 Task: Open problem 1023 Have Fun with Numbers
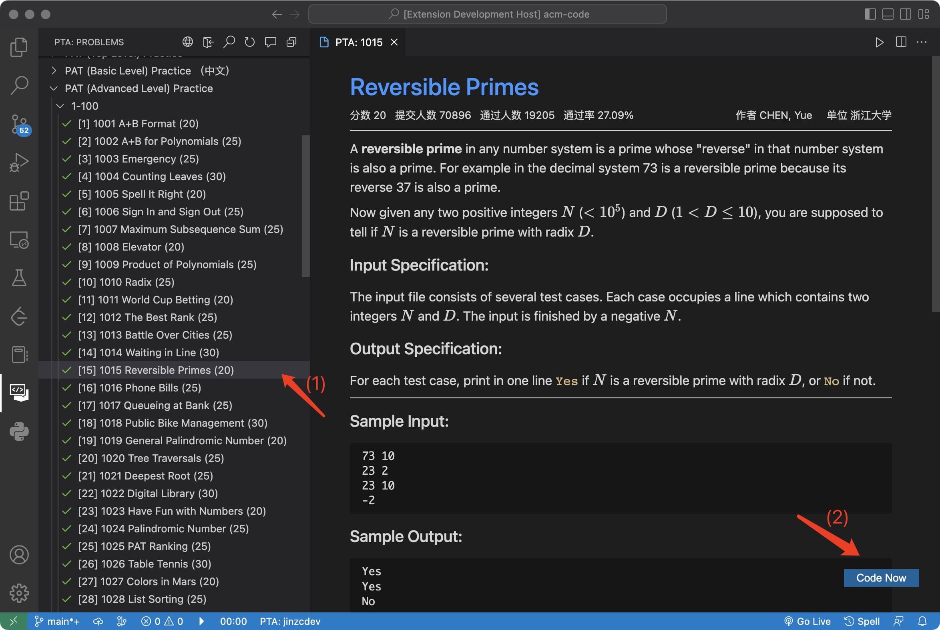coord(174,511)
